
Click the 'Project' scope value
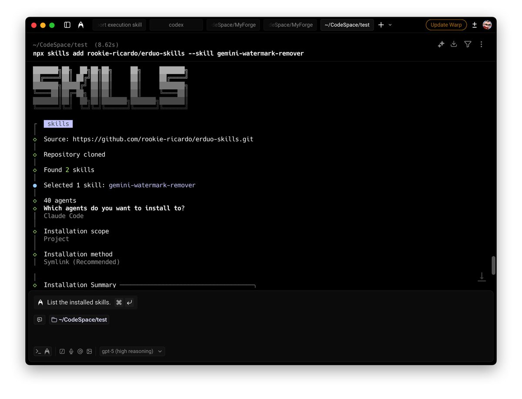point(57,239)
